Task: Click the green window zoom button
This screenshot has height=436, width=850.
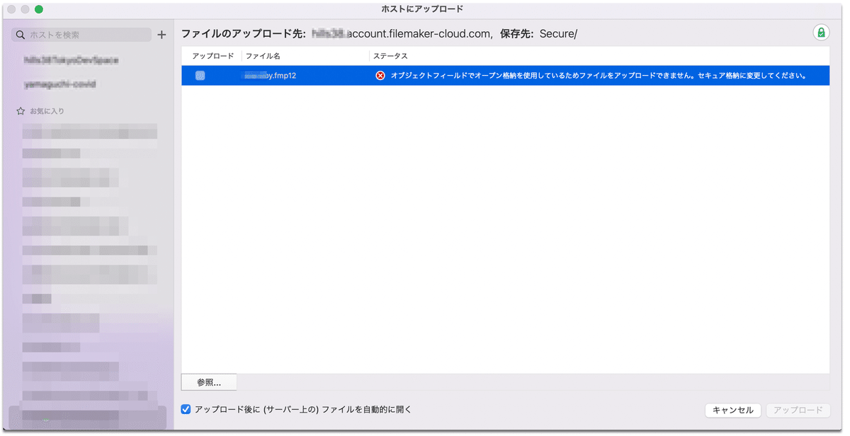Action: point(39,8)
